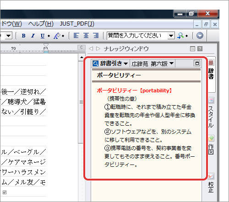Image resolution: width=229 pixels, height=202 pixels.
Task: Click the ケアマネージ text in document
Action: pyautogui.click(x=27, y=162)
